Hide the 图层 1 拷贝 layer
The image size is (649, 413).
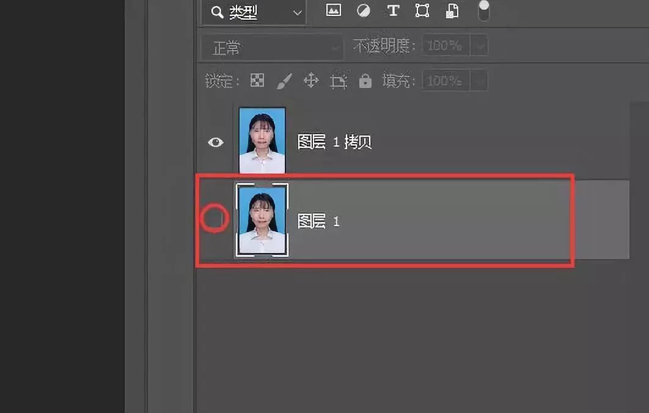(215, 142)
